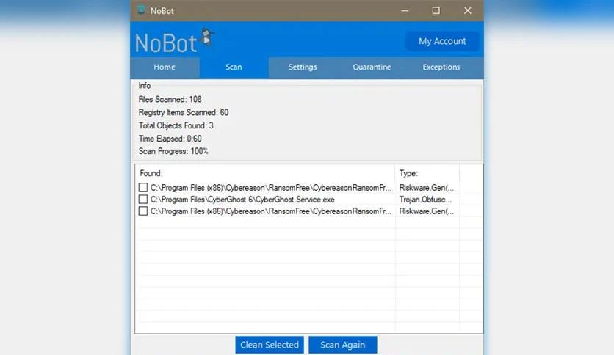Image resolution: width=614 pixels, height=355 pixels.
Task: Click Total Objects Found: 3 text
Action: coord(176,125)
